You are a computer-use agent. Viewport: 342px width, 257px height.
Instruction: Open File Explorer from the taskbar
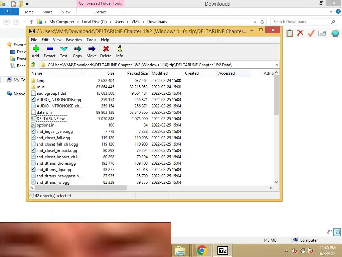[x=180, y=250]
